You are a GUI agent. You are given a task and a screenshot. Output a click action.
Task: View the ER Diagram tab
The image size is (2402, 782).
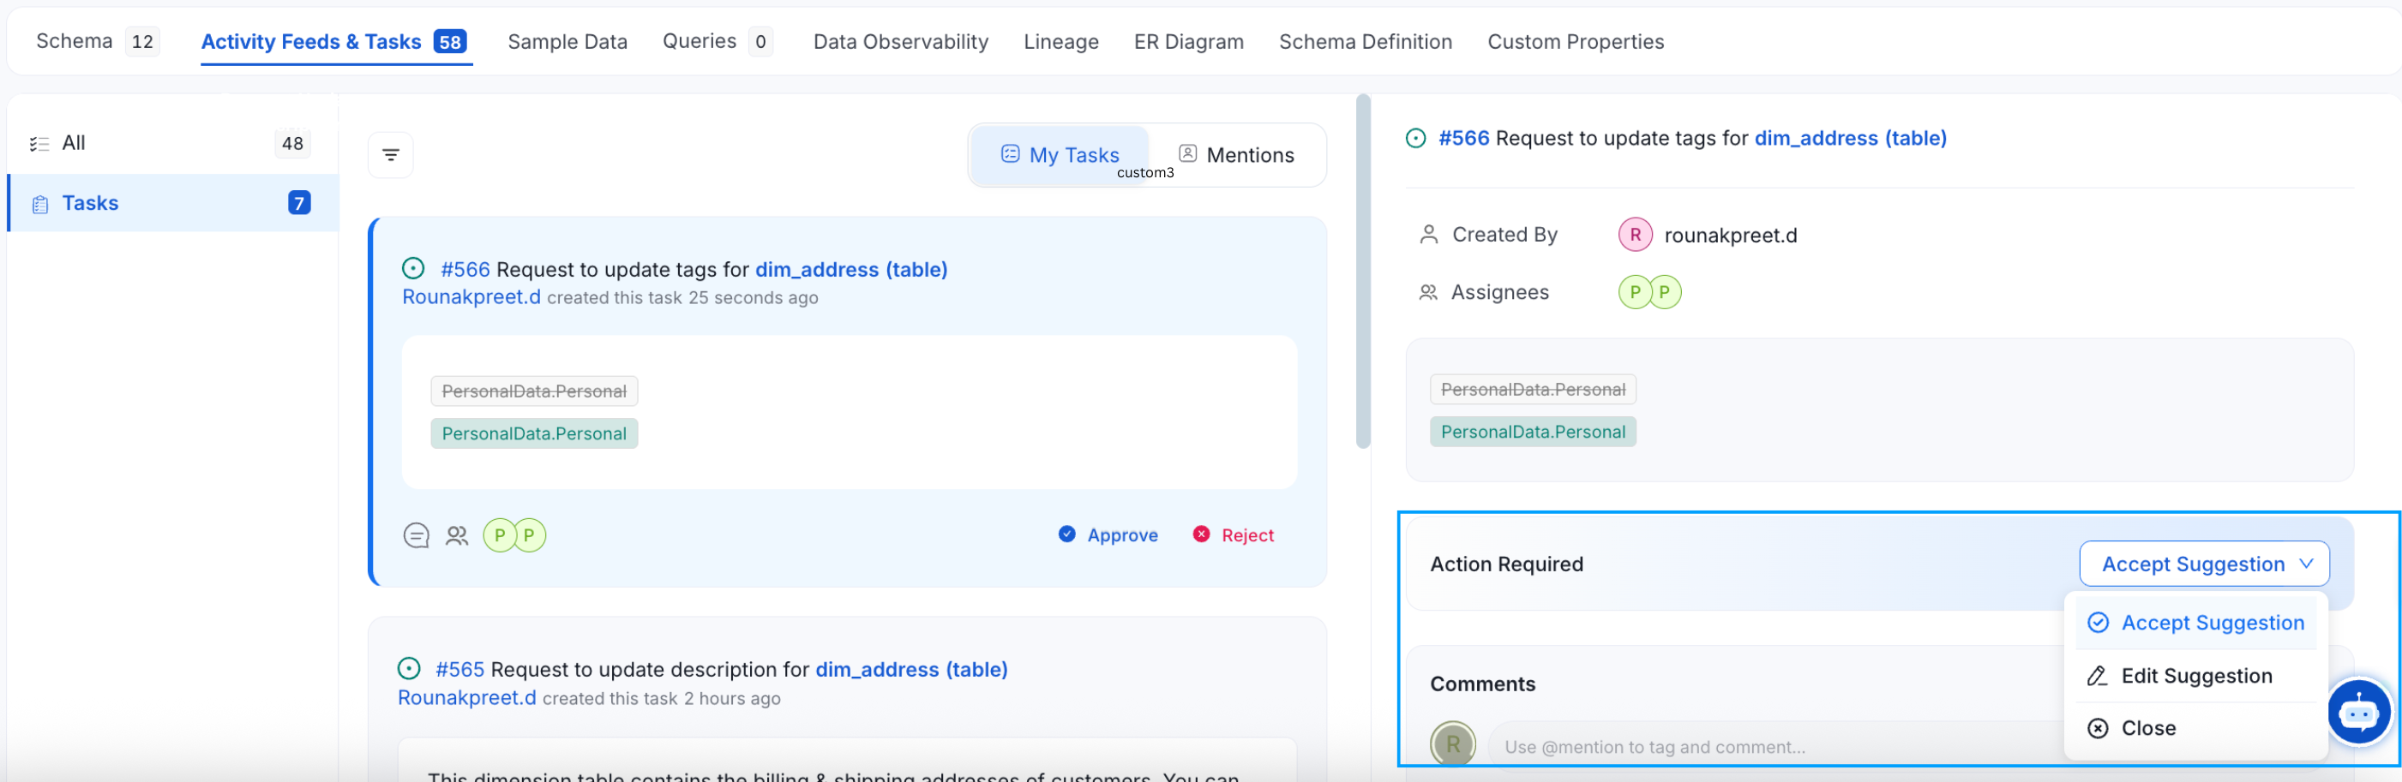[1188, 42]
